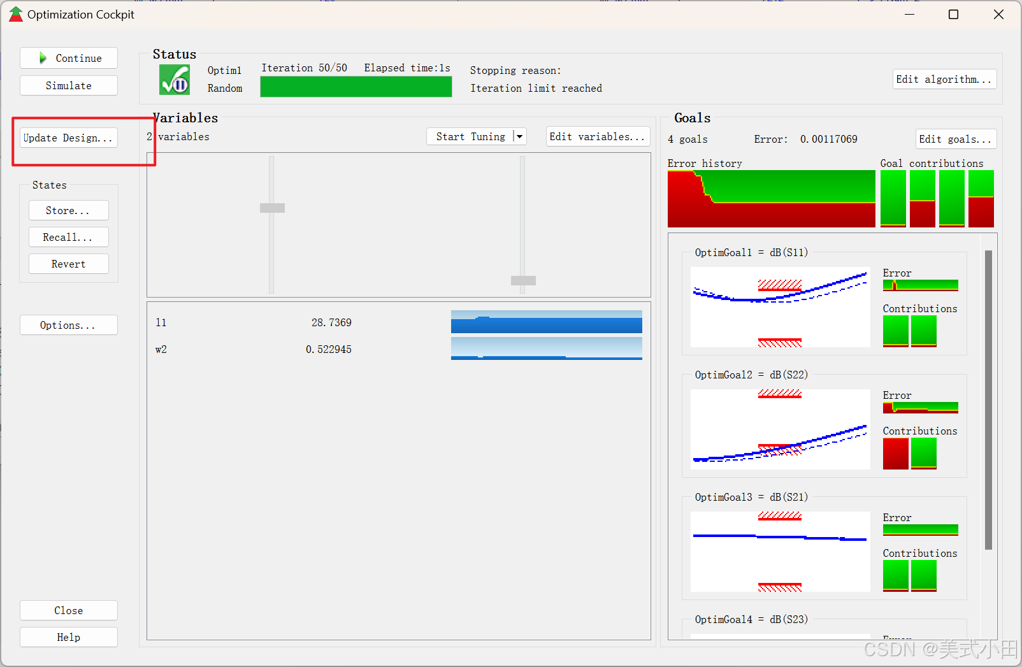Click the w2 variable history bar
This screenshot has width=1022, height=667.
click(547, 348)
